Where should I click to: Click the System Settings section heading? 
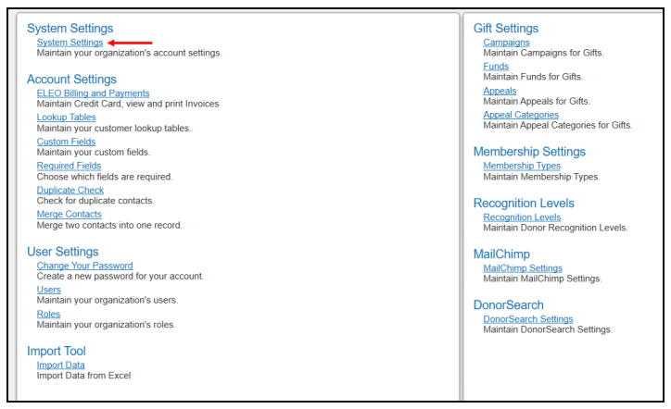point(70,28)
